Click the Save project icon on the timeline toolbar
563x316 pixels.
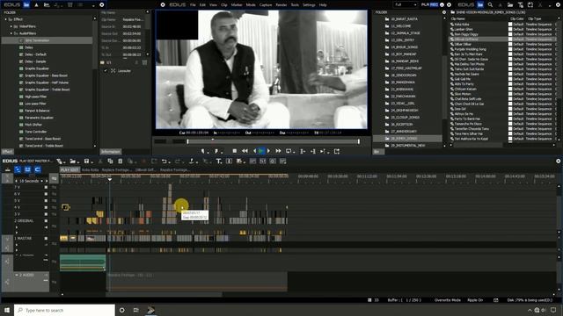(x=86, y=162)
